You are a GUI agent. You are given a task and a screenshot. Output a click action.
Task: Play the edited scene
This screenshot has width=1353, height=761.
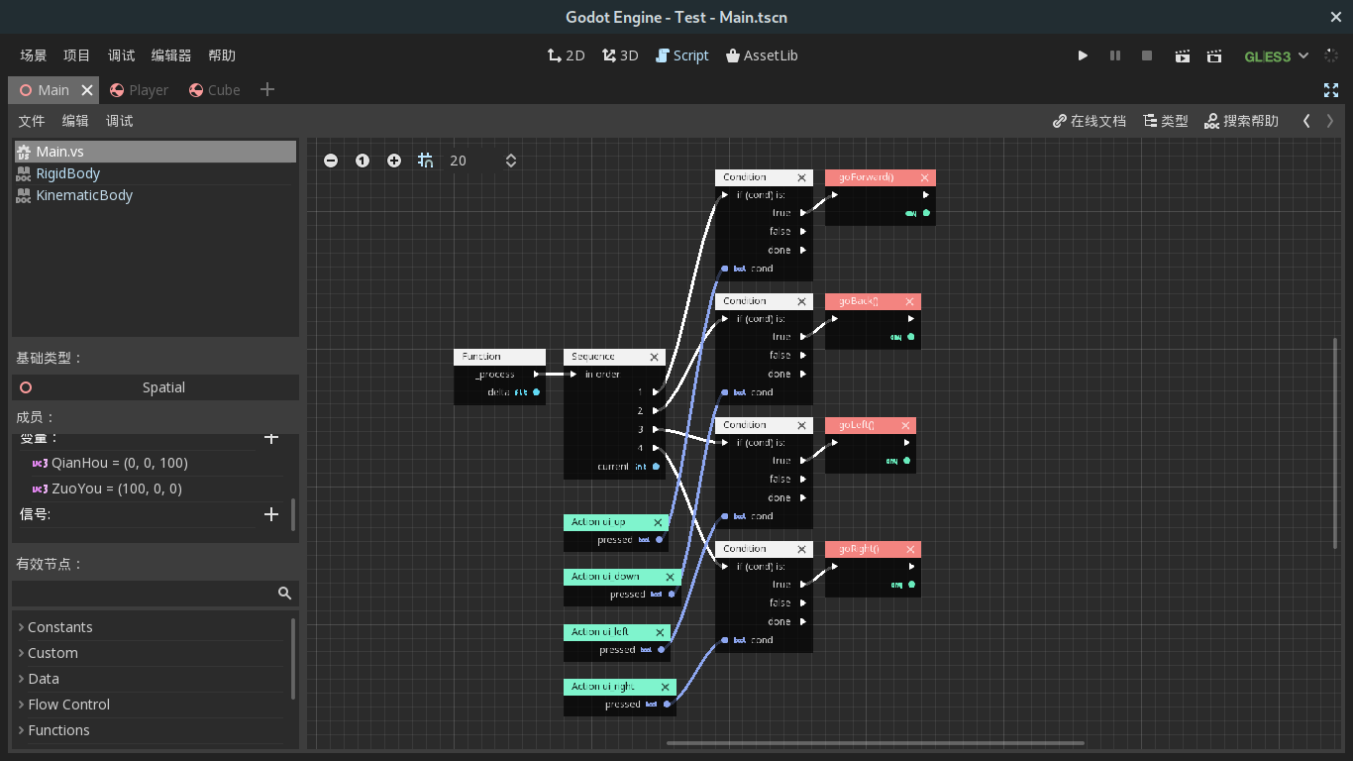tap(1182, 56)
